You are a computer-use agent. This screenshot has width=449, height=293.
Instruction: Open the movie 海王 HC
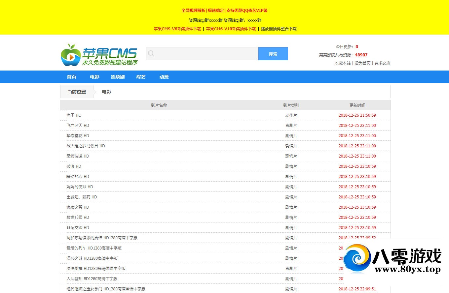point(74,115)
